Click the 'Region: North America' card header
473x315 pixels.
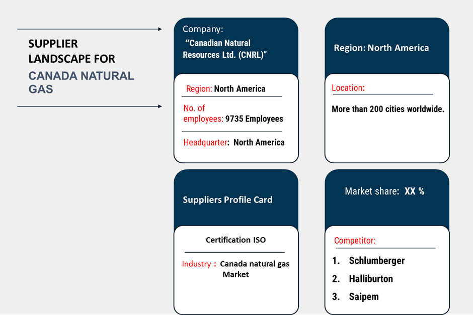tap(381, 48)
